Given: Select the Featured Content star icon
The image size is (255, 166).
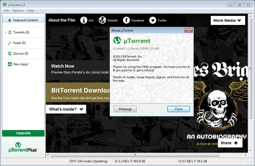Looking at the screenshot, I should point(10,20).
